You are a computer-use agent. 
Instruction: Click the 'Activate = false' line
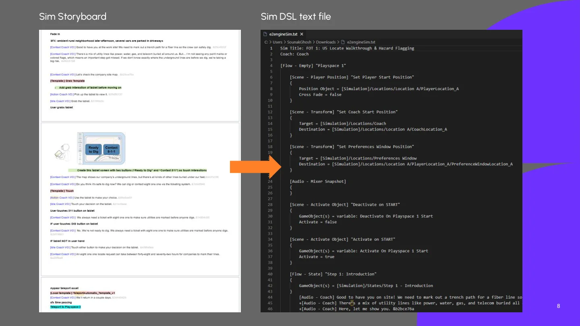(x=318, y=222)
